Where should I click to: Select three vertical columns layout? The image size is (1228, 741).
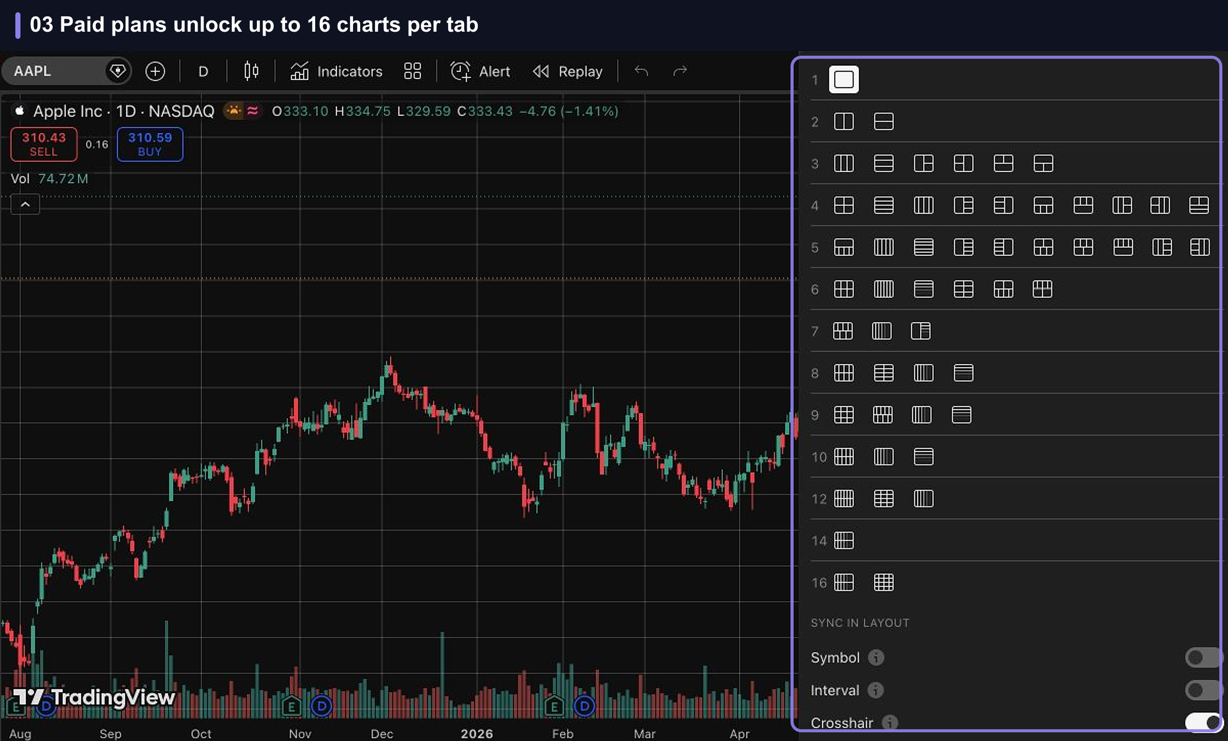(x=844, y=164)
